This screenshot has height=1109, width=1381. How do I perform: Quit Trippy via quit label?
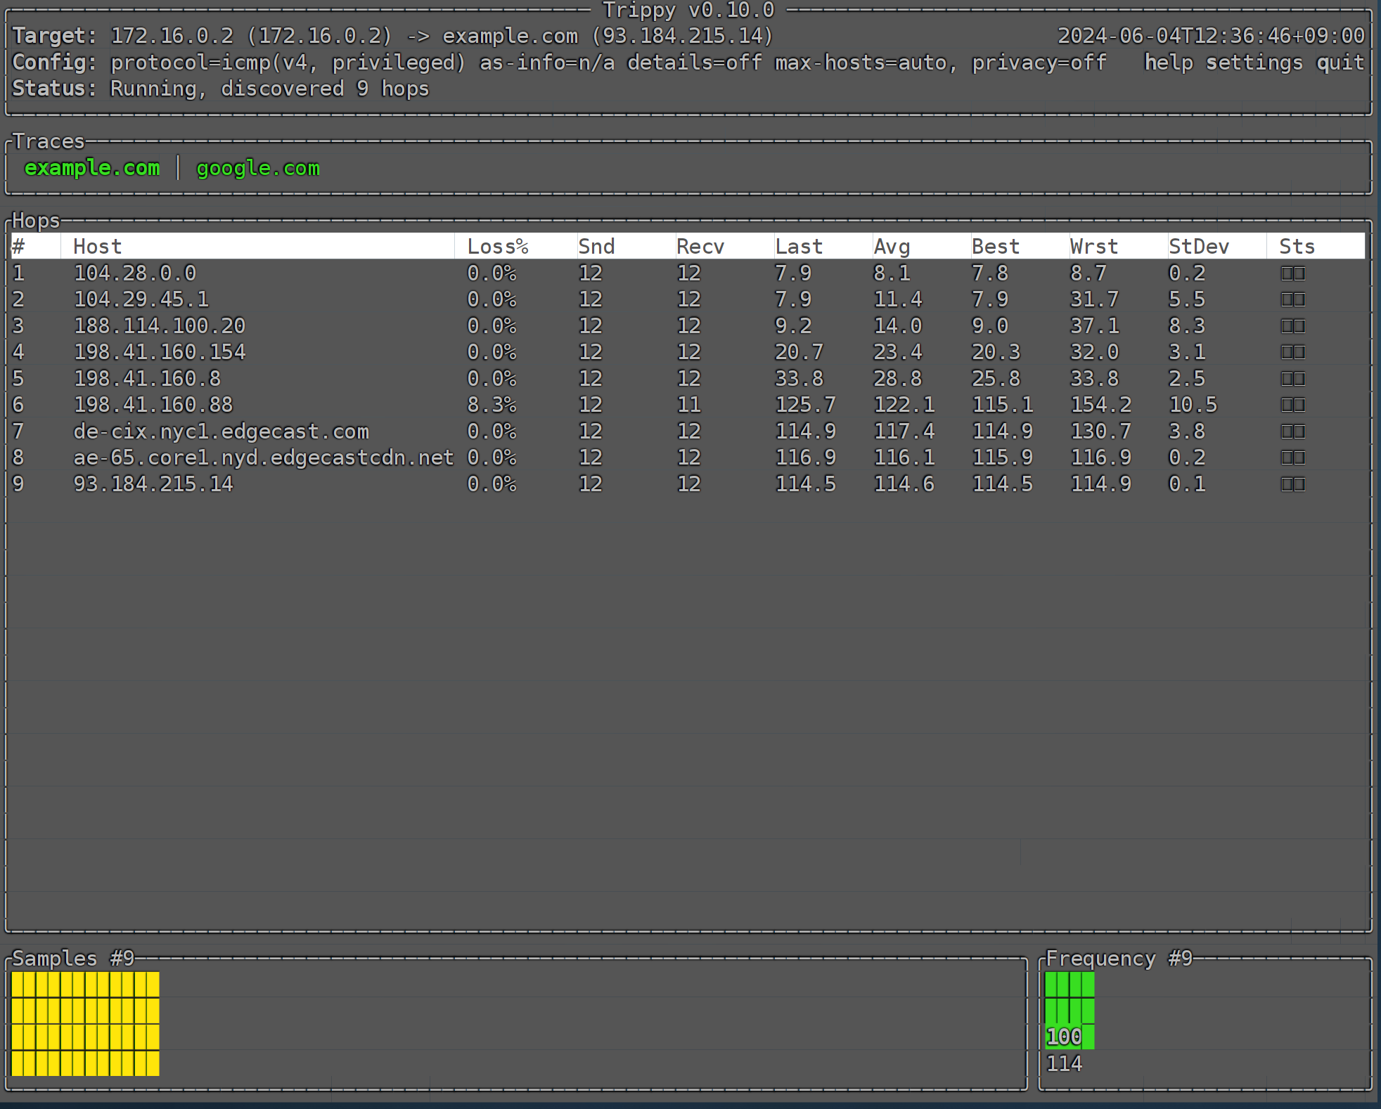[x=1340, y=63]
